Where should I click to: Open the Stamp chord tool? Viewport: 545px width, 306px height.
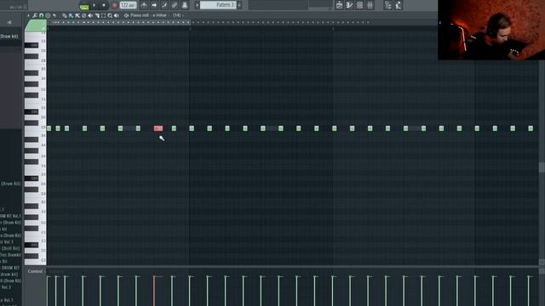(48, 15)
